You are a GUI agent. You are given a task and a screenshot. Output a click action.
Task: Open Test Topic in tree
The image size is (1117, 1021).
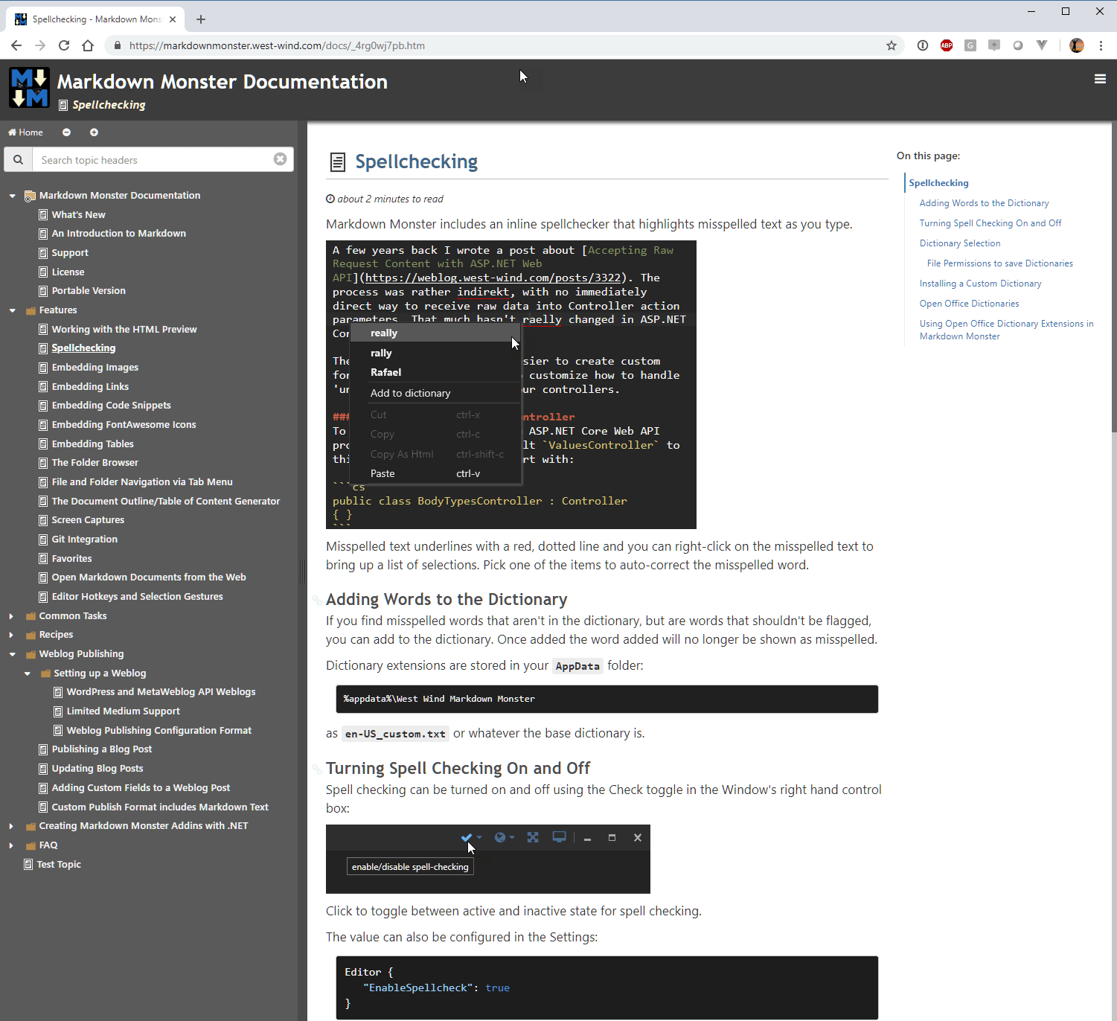[59, 864]
